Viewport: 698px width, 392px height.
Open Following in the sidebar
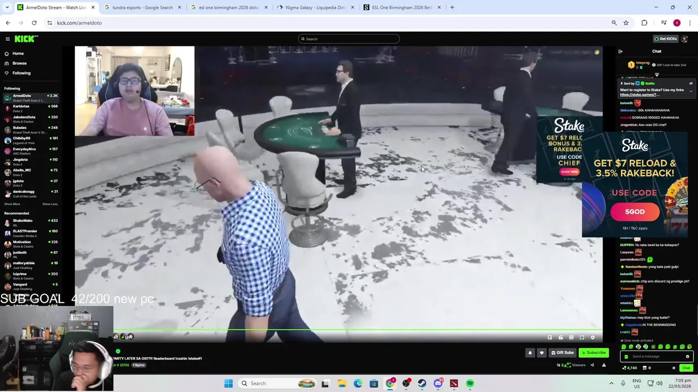click(21, 73)
